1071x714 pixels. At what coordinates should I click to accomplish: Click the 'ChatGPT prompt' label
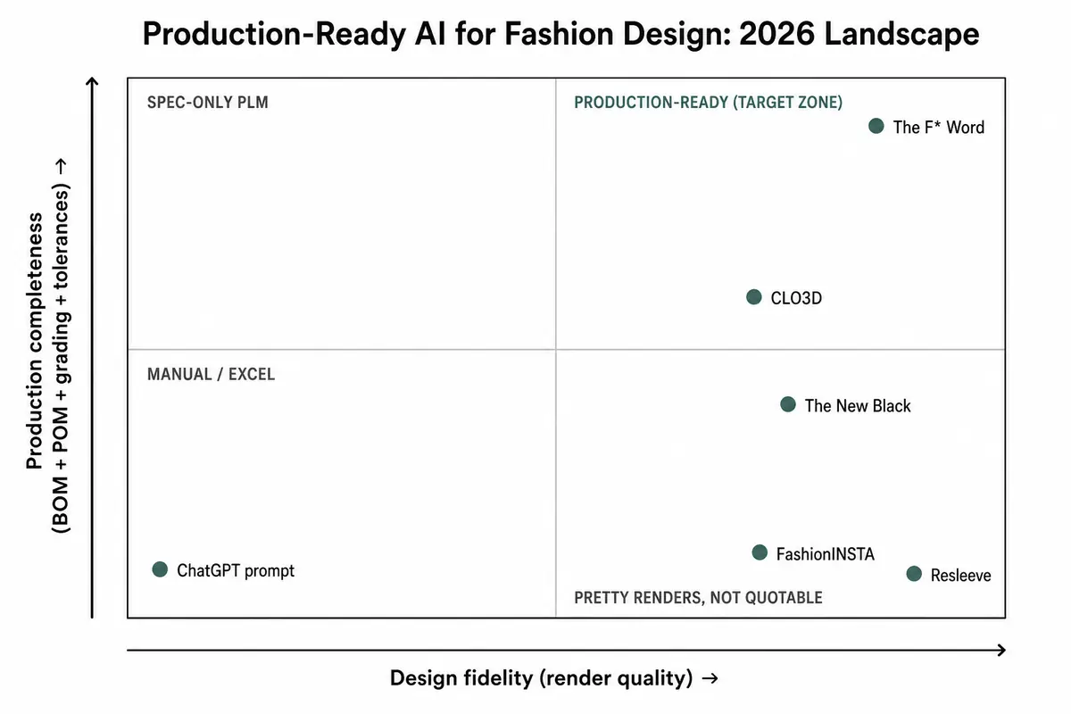236,570
